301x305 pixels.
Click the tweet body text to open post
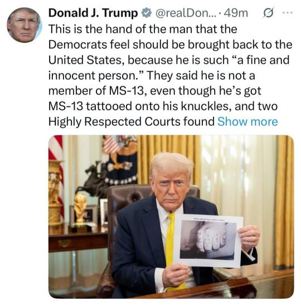(170, 75)
